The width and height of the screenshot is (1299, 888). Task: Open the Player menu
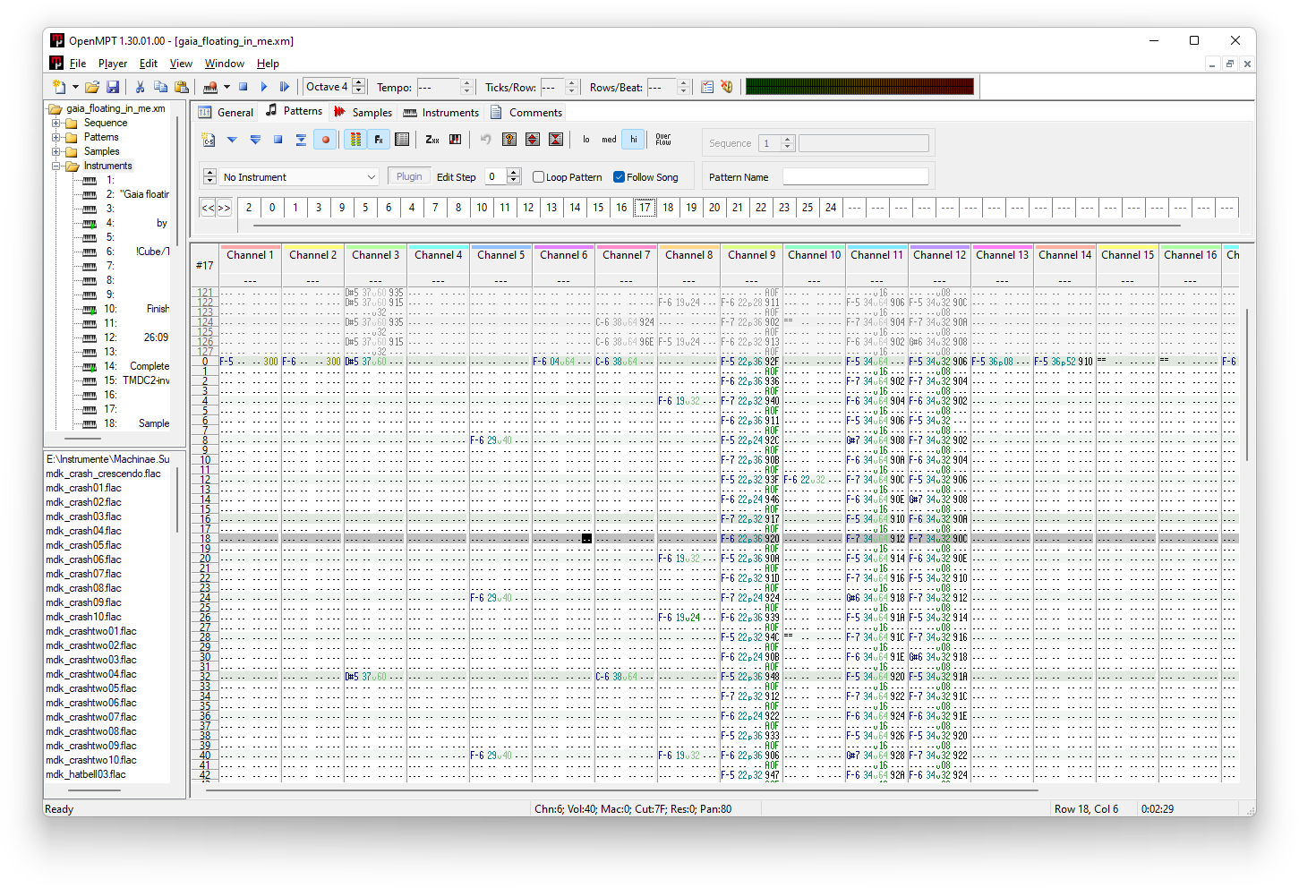pos(113,64)
